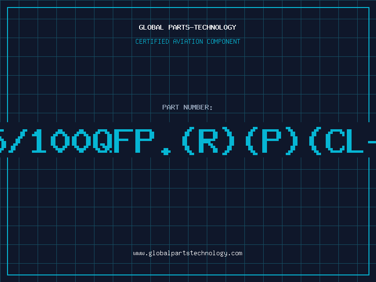The height and width of the screenshot is (282, 376).
Task: Click the GLOBAL PARTS-TECHNOLOGY heading
Action: (x=188, y=27)
